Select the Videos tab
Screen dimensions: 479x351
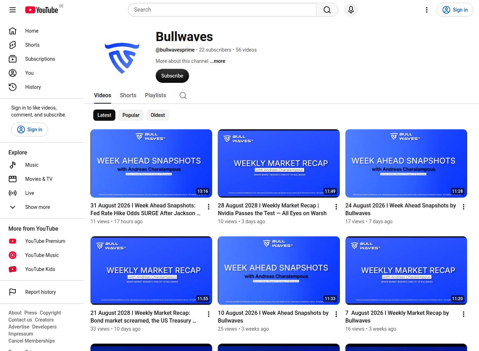point(102,95)
